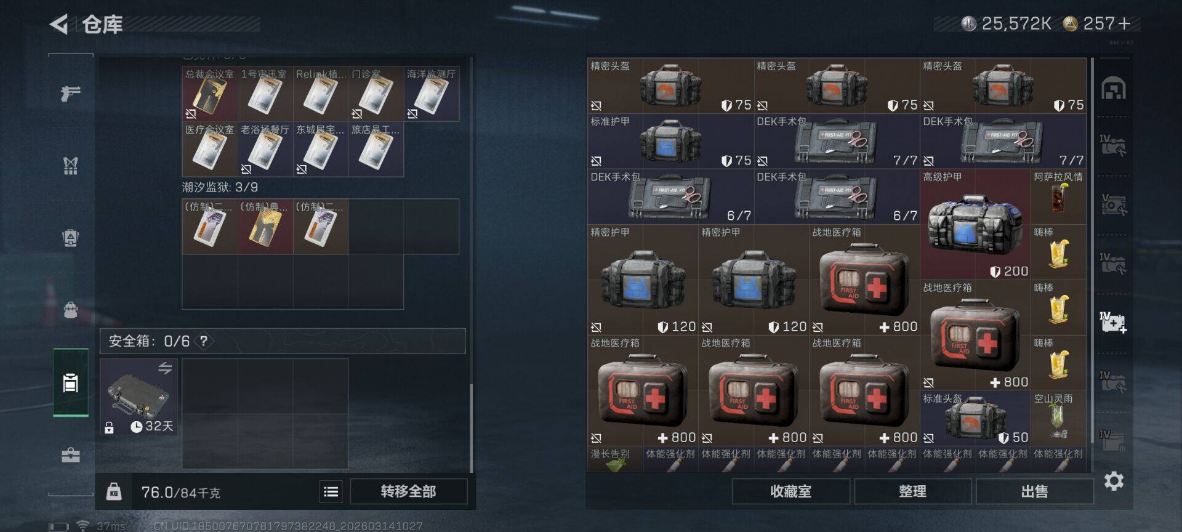Viewport: 1182px width, 532px height.
Task: Open the backpack category in sidebar
Action: point(71,310)
